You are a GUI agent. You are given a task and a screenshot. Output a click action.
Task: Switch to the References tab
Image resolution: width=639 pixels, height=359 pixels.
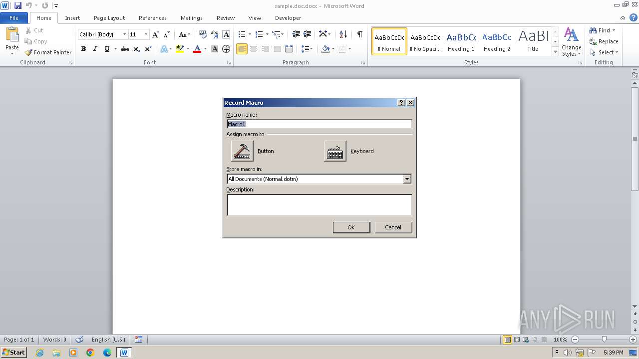tap(153, 18)
